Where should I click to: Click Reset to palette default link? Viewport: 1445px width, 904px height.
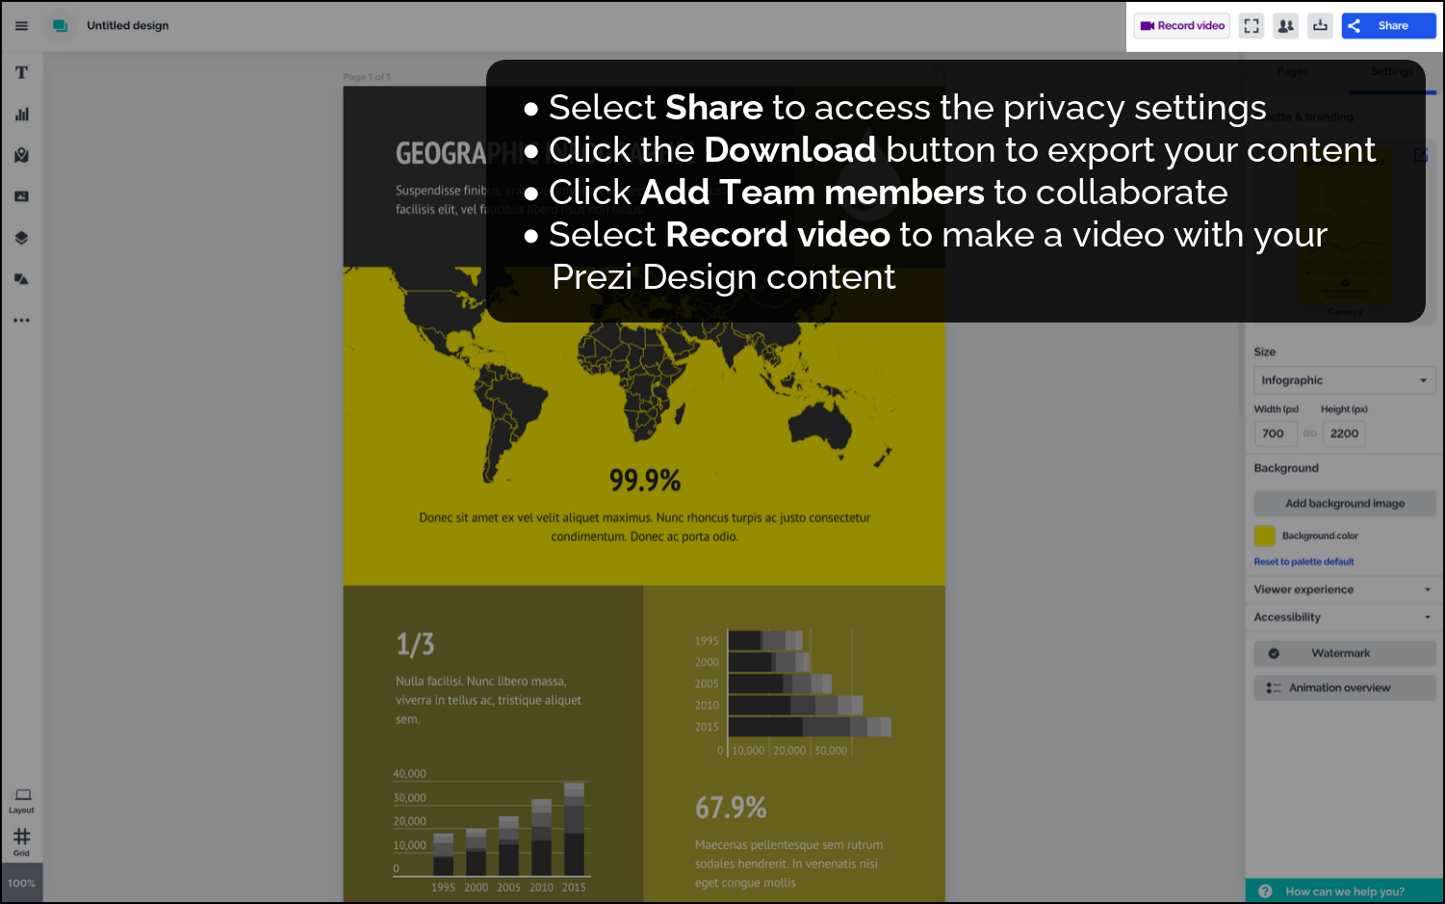pos(1303,562)
